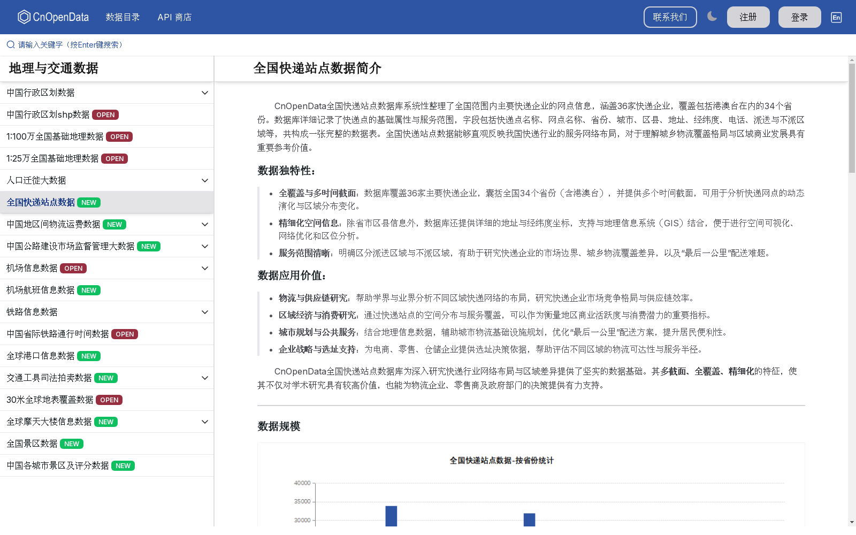The image size is (856, 535).
Task: Click NEW badge on 全国快递站点数据
Action: pos(89,202)
